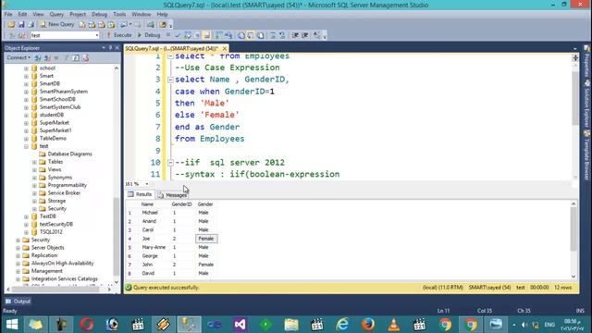Switch to the Messages tab

coord(173,195)
